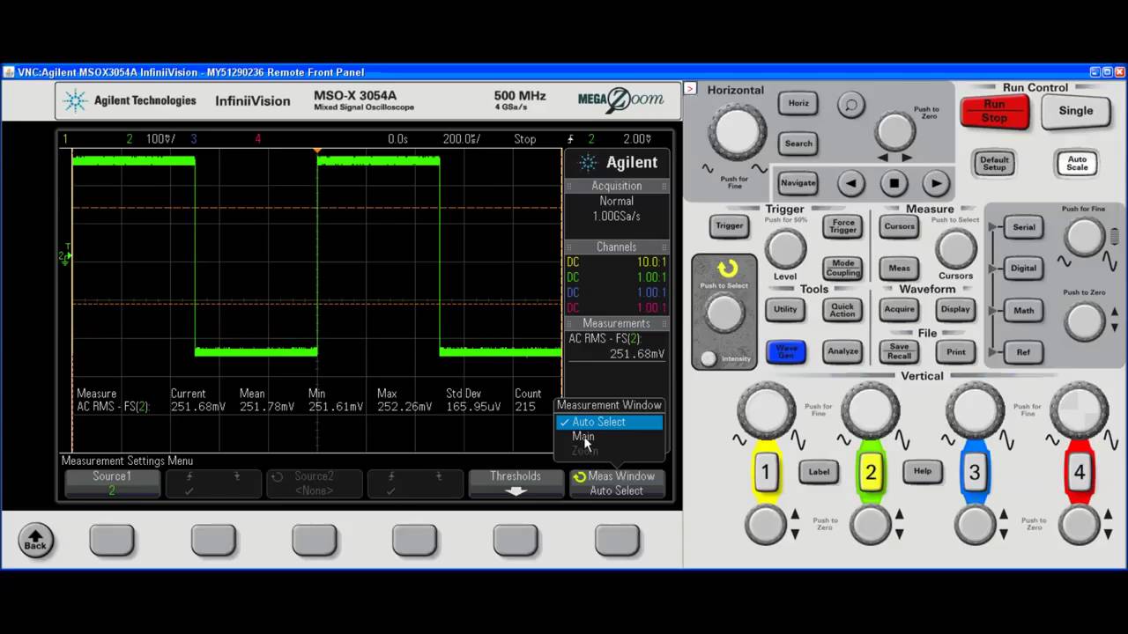1128x634 pixels.
Task: Click channel 1 vertical scale knob
Action: [x=766, y=411]
